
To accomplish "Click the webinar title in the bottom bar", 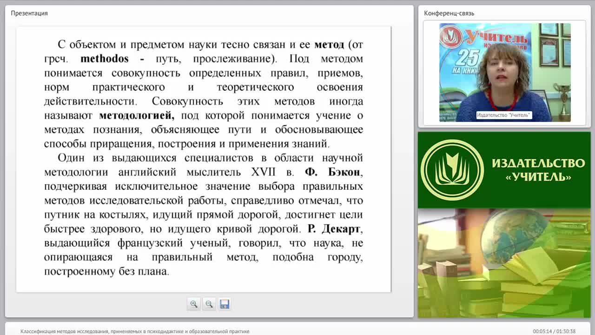I will coord(135,331).
